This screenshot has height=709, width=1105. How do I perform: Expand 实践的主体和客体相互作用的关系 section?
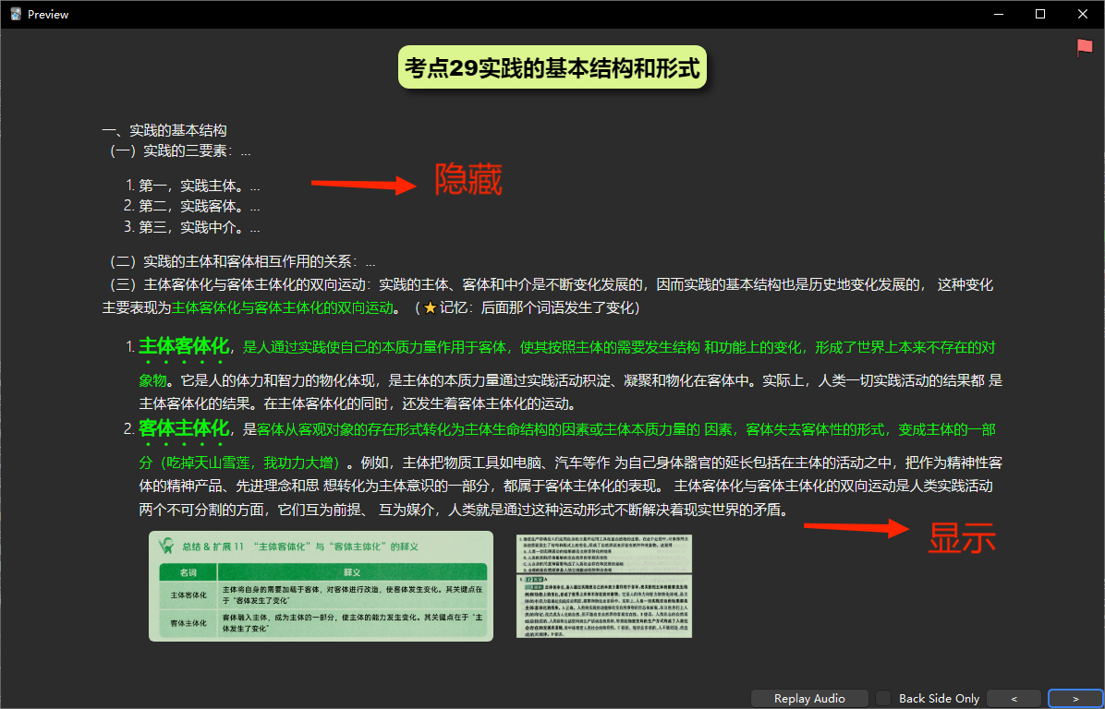370,262
